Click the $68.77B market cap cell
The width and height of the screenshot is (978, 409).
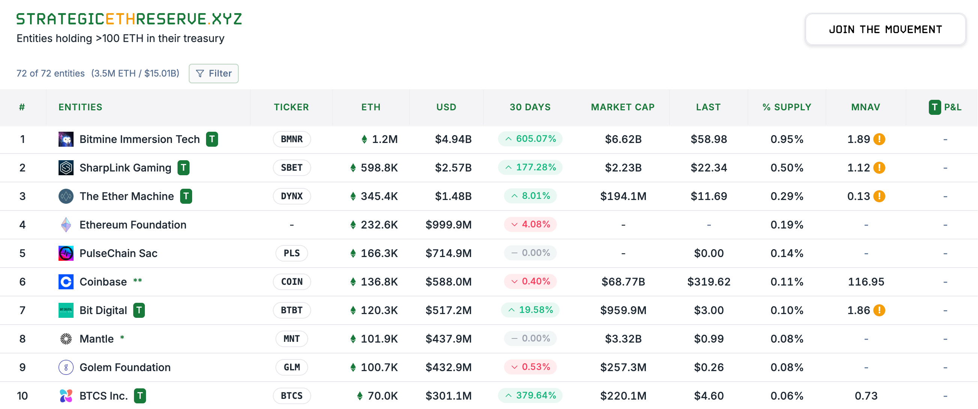pos(623,281)
